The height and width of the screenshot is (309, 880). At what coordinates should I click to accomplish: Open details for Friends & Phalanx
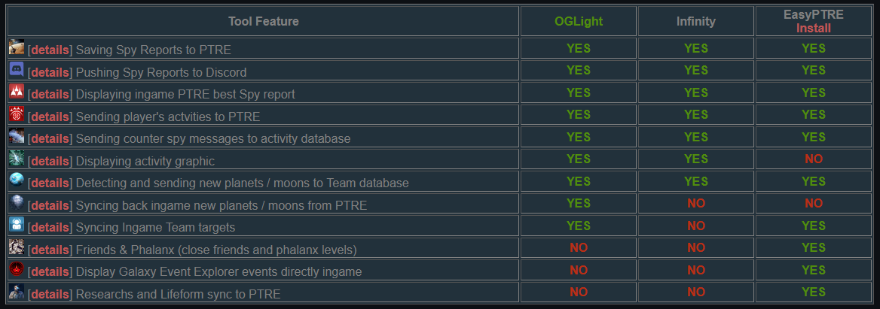[x=50, y=250]
